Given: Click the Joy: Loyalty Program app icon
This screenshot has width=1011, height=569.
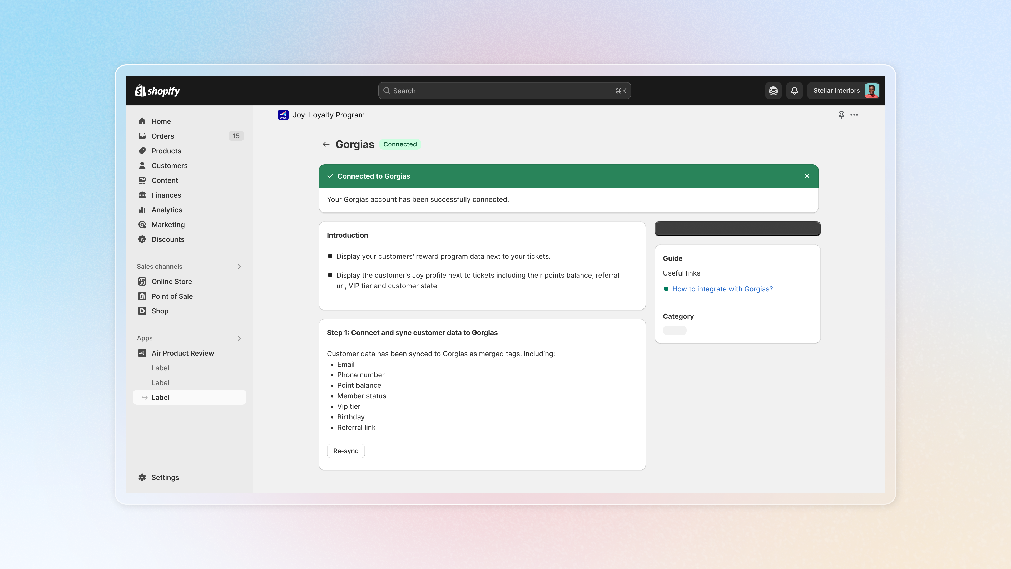Looking at the screenshot, I should tap(283, 115).
